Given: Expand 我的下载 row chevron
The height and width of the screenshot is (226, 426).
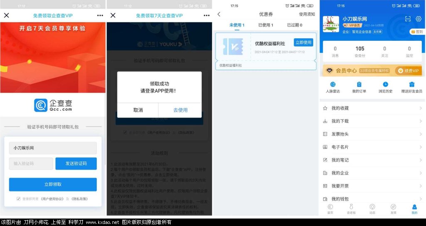Looking at the screenshot, I should point(421,121).
